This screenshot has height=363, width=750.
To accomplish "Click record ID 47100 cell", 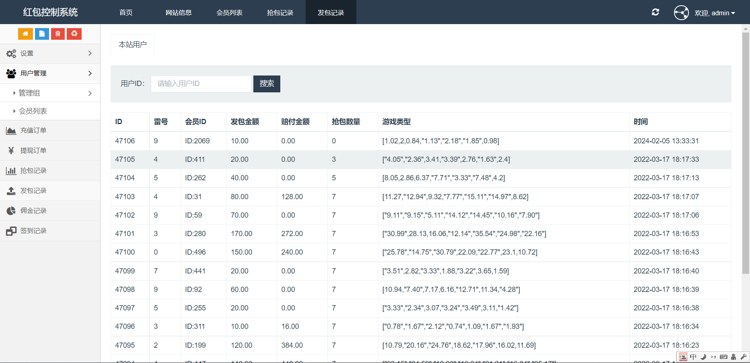I will click(125, 252).
